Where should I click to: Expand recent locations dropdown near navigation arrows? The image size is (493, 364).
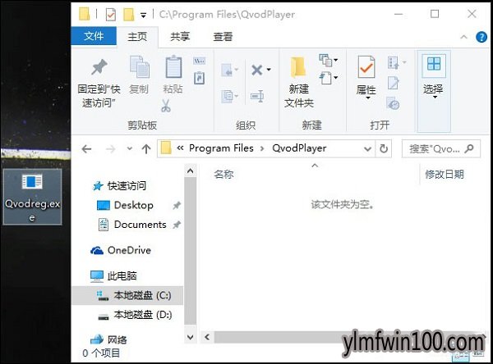tap(129, 148)
